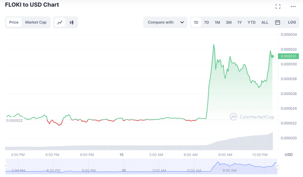Click the right range slider handle
Screen dimensions: 303x177
[x=277, y=166]
